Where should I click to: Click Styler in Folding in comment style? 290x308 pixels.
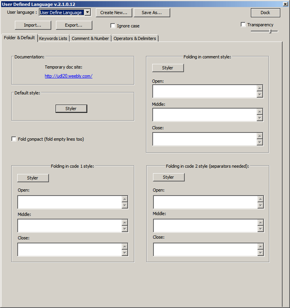168,68
